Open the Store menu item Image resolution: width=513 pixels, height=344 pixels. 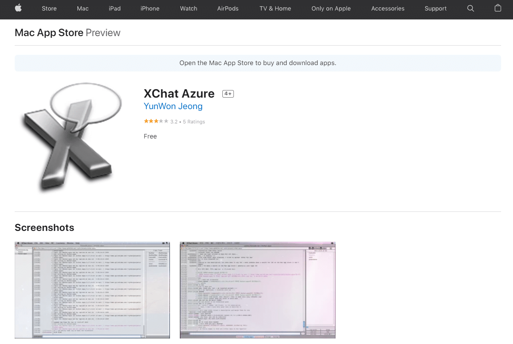click(49, 8)
